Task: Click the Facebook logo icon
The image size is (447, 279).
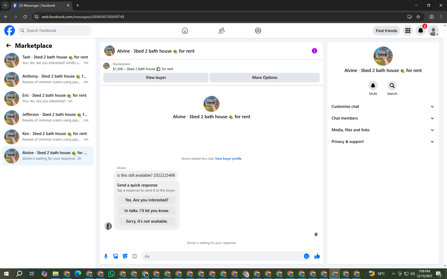Action: pyautogui.click(x=10, y=31)
